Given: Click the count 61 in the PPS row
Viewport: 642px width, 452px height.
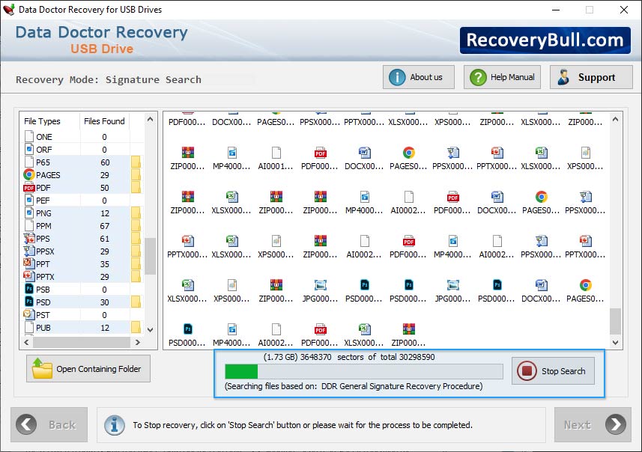Looking at the screenshot, I should (x=105, y=239).
